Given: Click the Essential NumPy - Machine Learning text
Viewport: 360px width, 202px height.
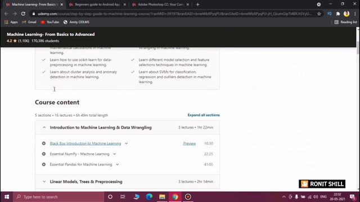Looking at the screenshot, I should (80, 154).
